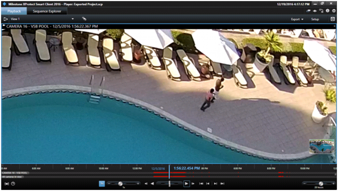Toggle full screen mode icon next to Setup
338x191 pixels.
pyautogui.click(x=333, y=19)
